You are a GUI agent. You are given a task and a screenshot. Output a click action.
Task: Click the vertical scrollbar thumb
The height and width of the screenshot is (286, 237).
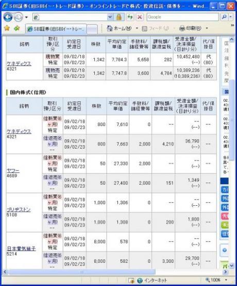point(231,120)
